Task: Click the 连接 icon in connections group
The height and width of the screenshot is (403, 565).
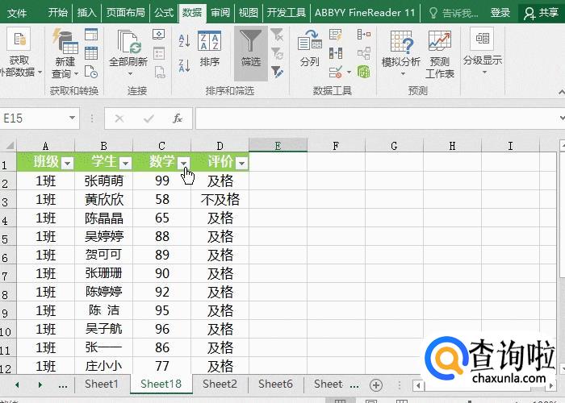Action: point(159,35)
